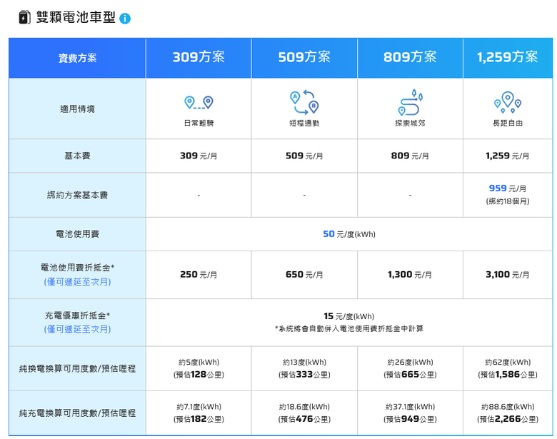Click the (綁約18個月) note
Screen dimensions: 557x439
(508, 201)
